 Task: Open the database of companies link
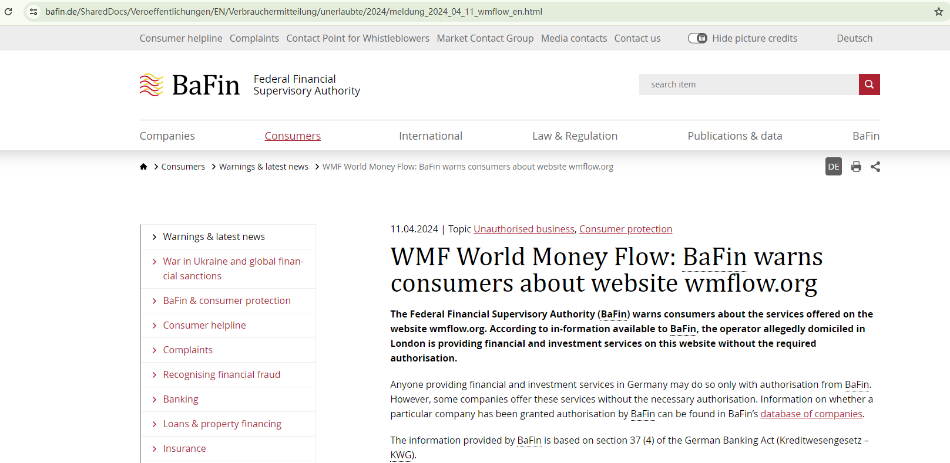click(x=811, y=414)
